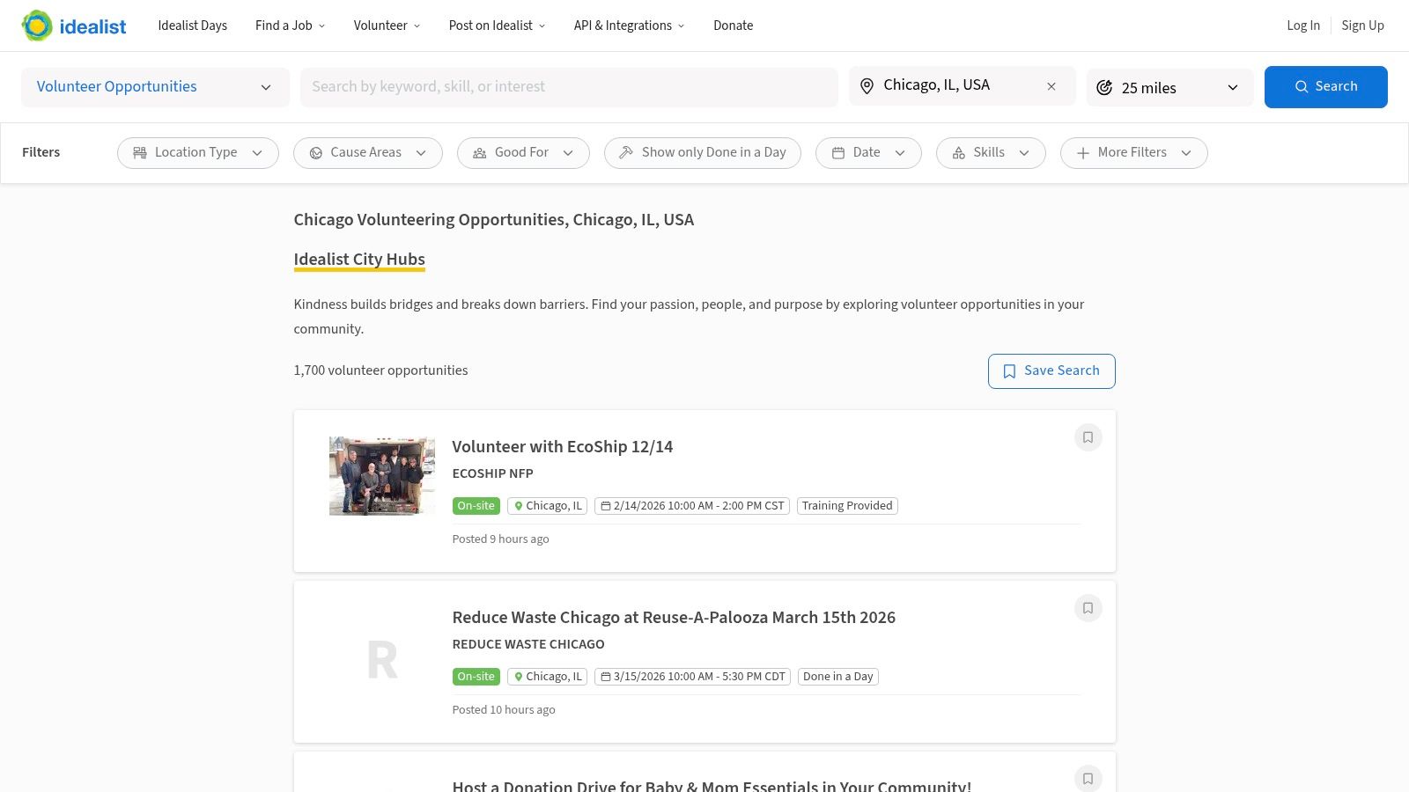The width and height of the screenshot is (1409, 792).
Task: Expand the Skills filter
Action: pos(991,152)
